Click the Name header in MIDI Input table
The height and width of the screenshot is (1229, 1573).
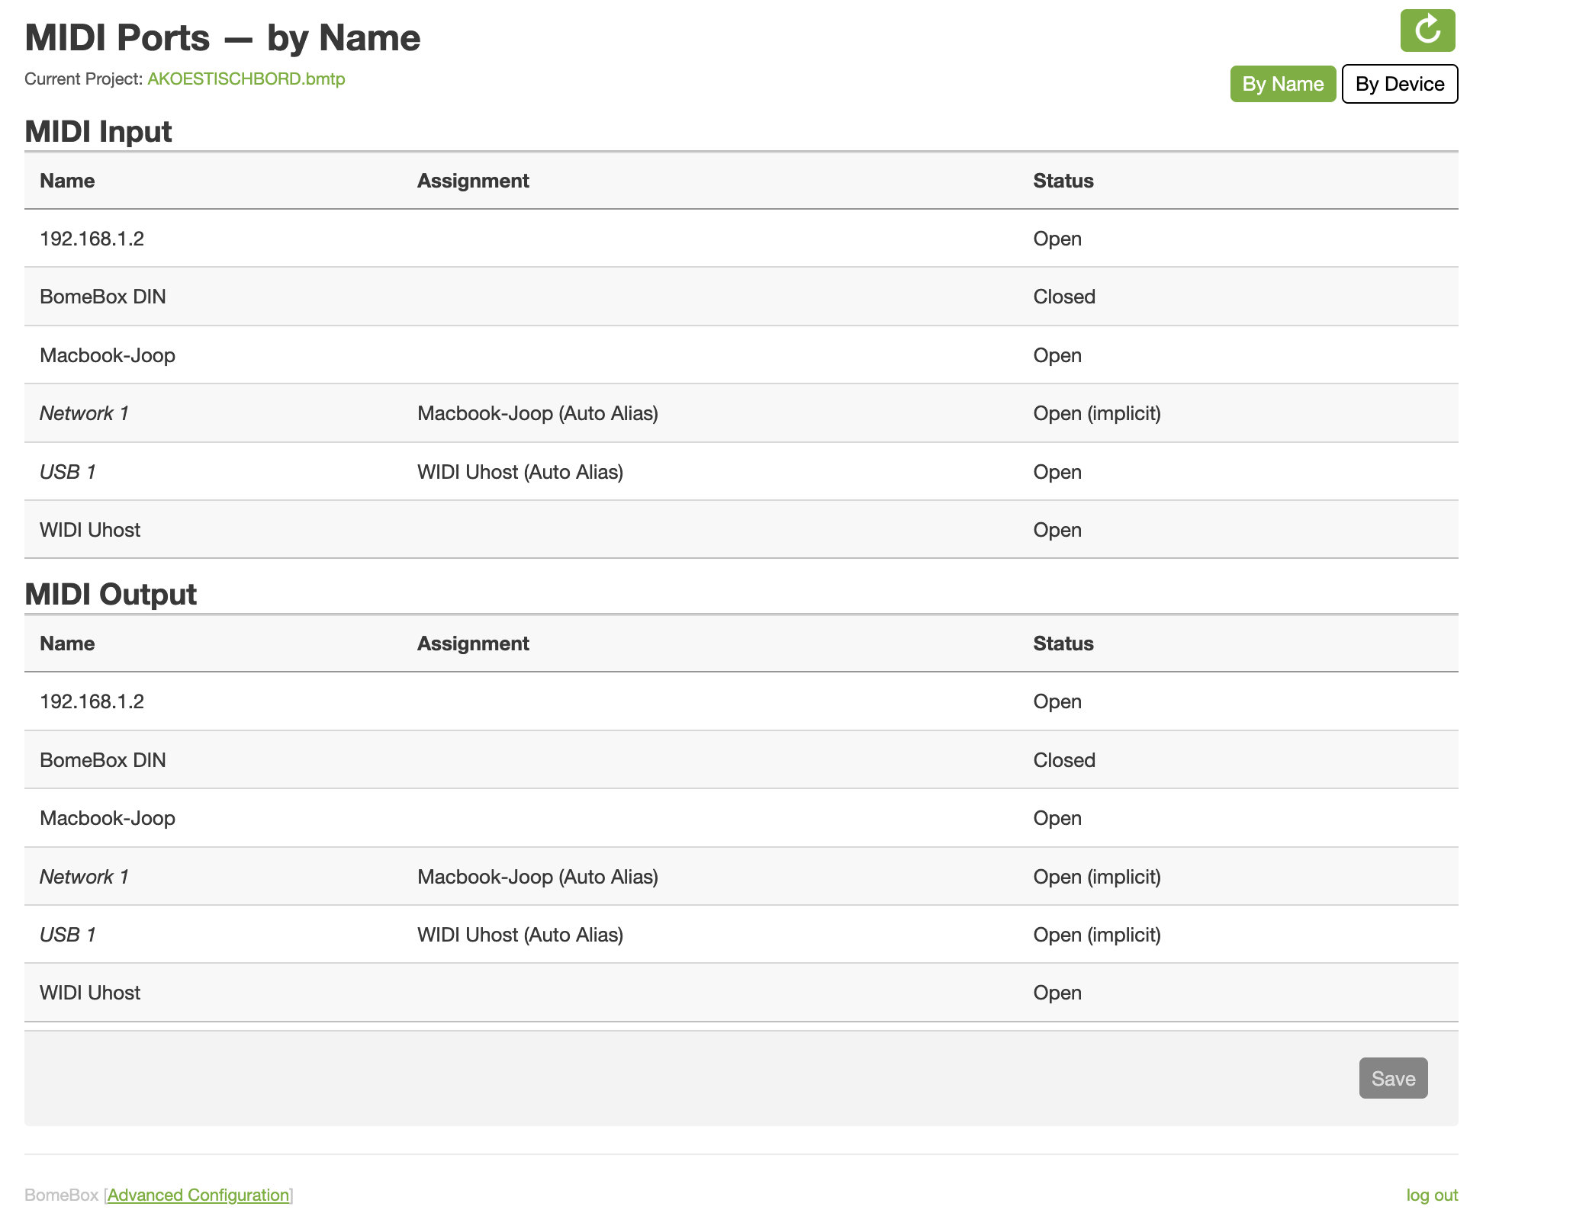[x=67, y=181]
